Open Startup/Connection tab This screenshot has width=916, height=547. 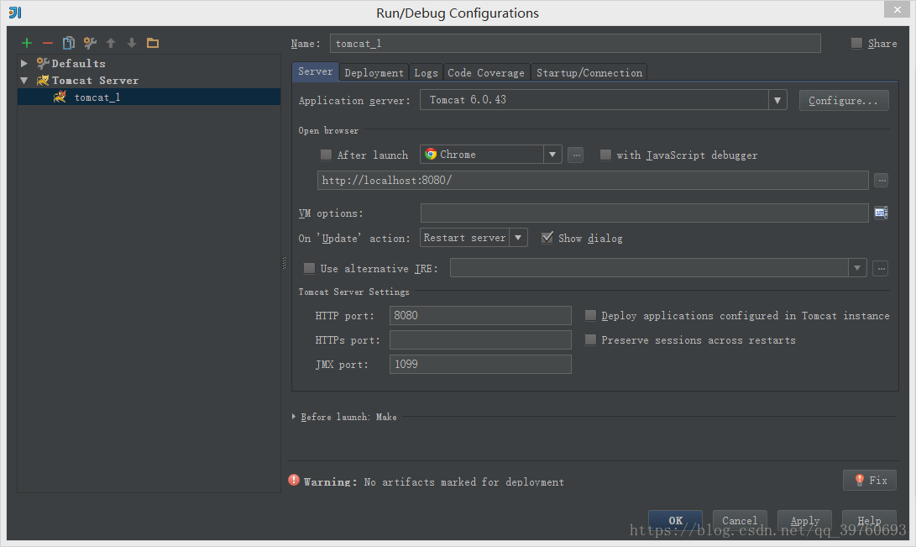[589, 72]
